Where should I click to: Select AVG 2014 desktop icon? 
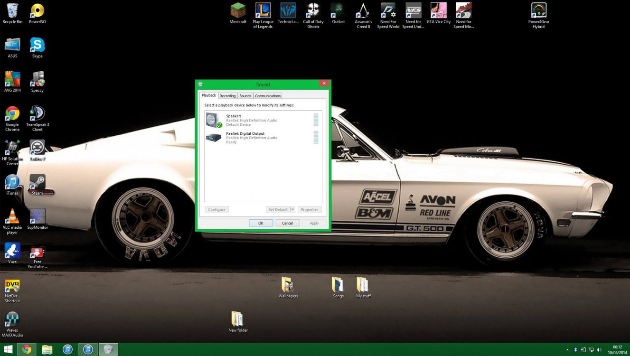[x=12, y=82]
